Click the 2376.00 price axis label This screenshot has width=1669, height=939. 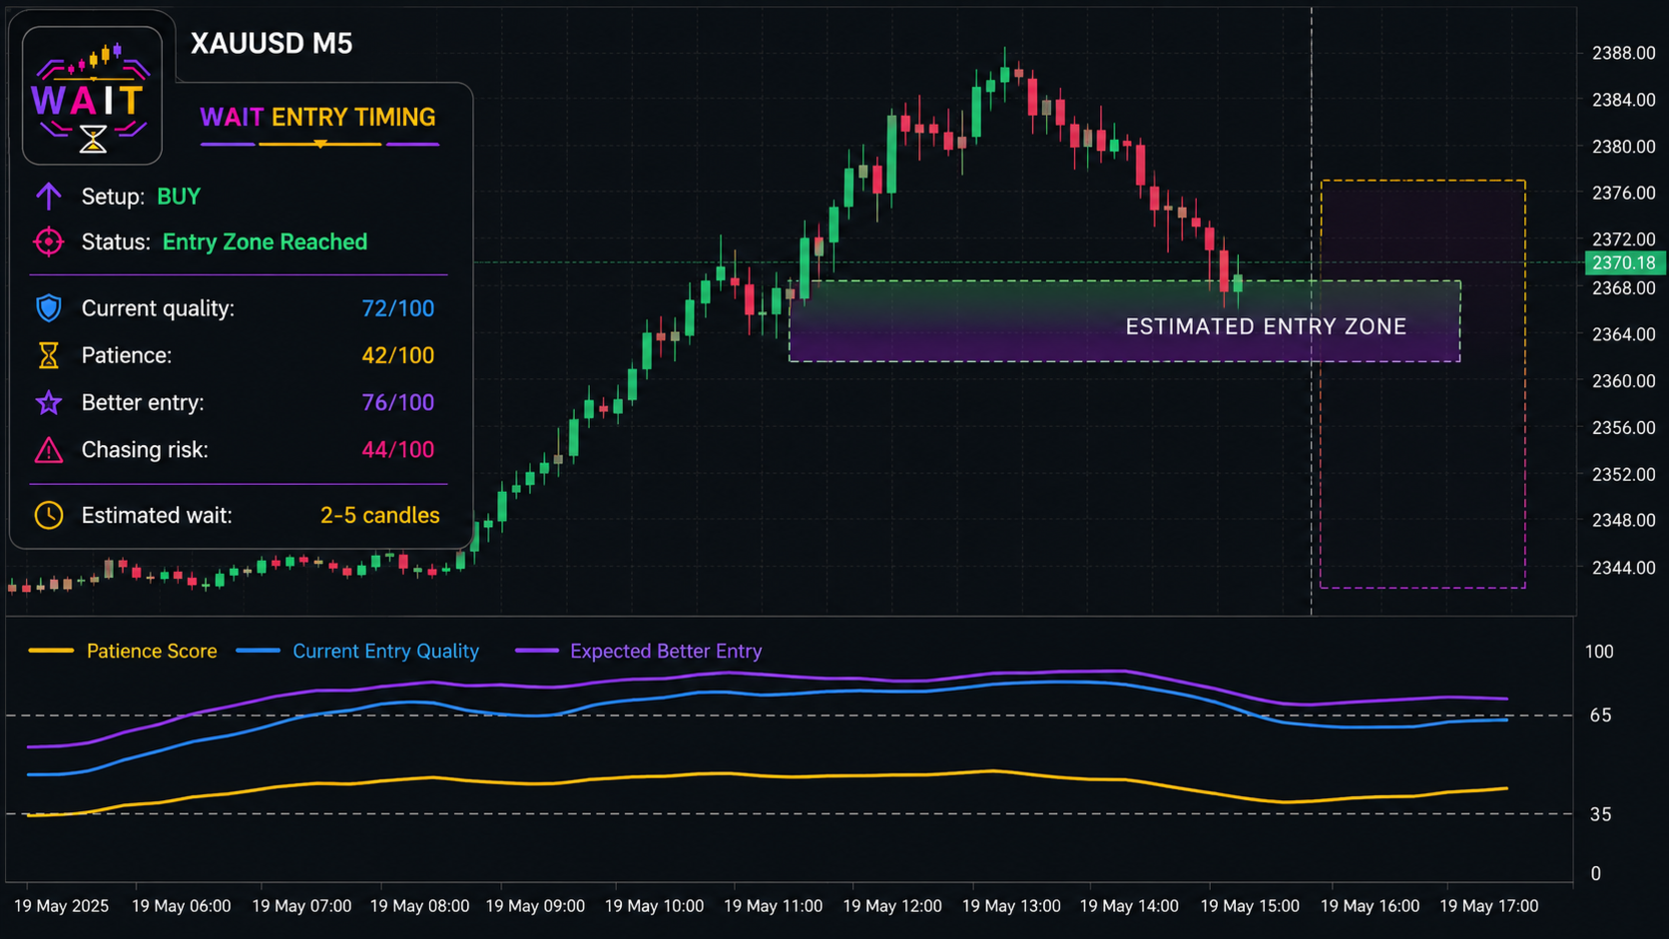(x=1623, y=193)
